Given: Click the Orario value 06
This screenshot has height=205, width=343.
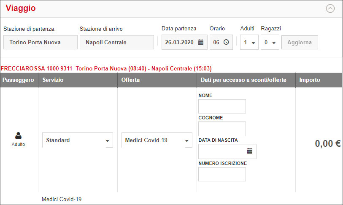Looking at the screenshot, I should pos(216,42).
